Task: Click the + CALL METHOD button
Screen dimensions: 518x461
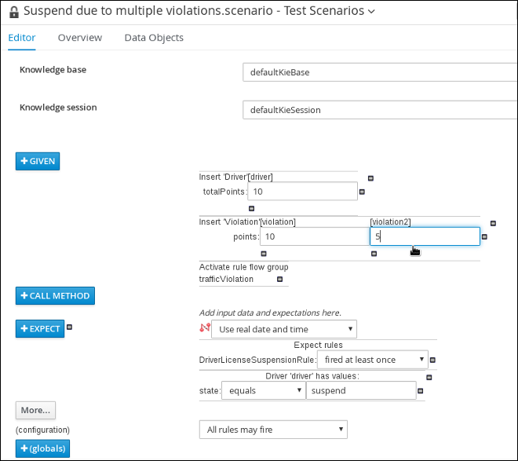Action: (55, 296)
